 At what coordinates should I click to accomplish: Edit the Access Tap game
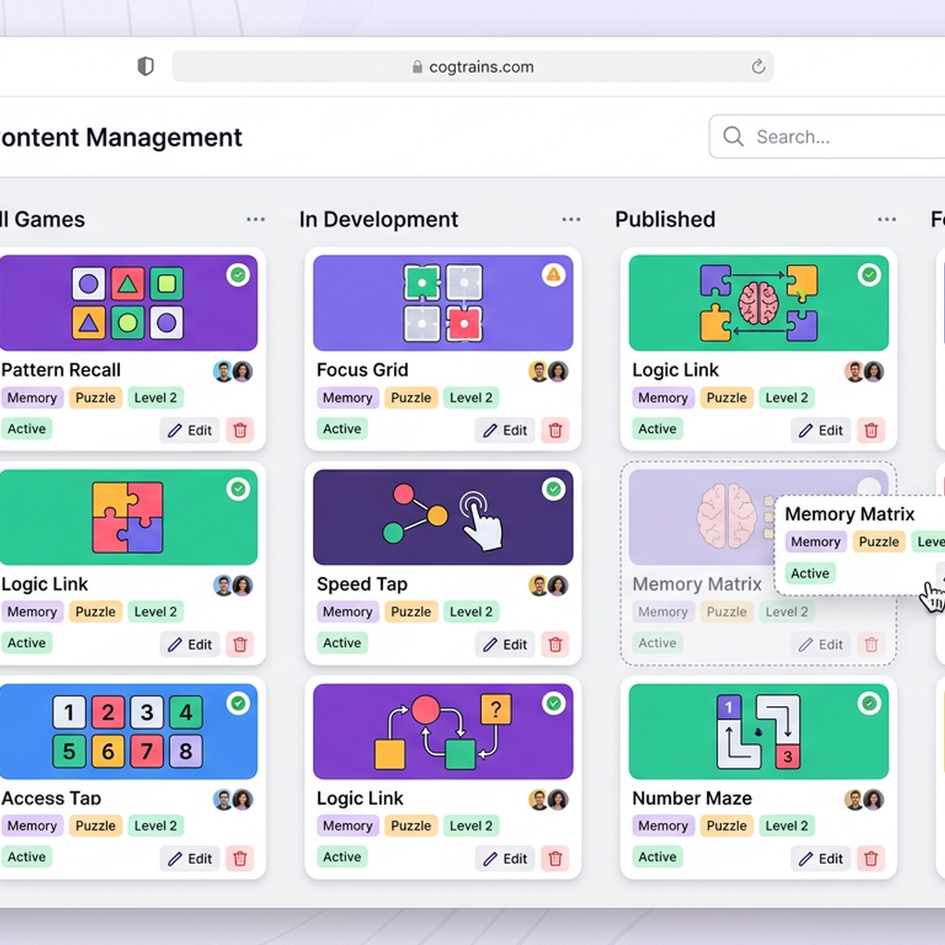point(190,858)
